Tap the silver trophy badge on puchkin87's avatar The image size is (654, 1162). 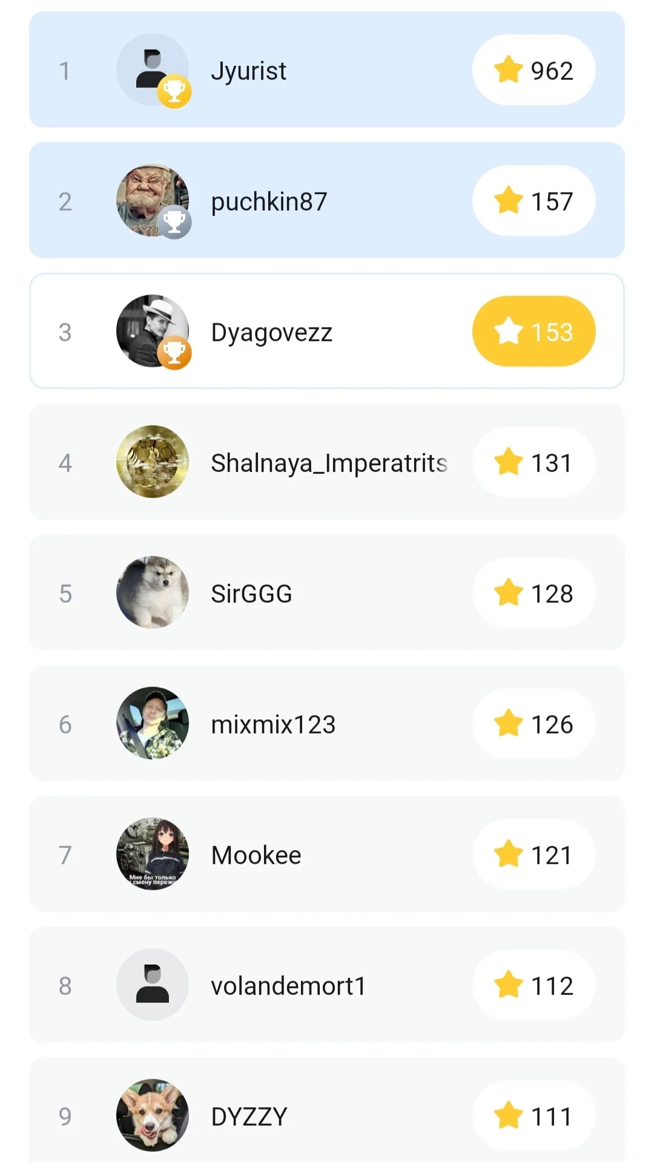tap(174, 222)
